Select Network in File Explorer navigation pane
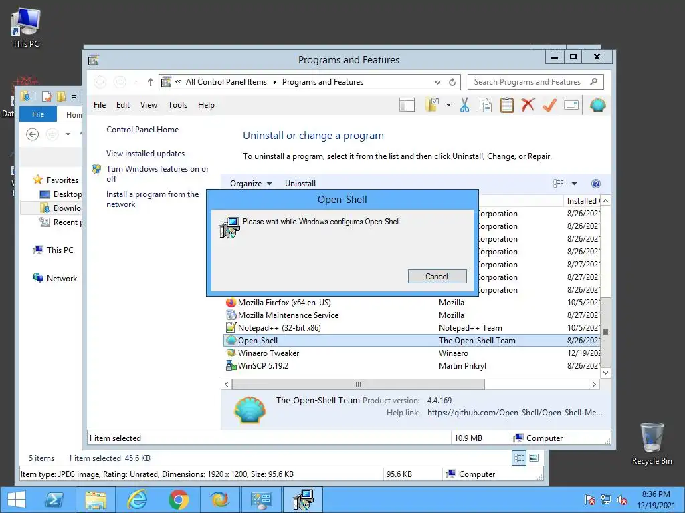Viewport: 685px width, 513px height. tap(55, 279)
